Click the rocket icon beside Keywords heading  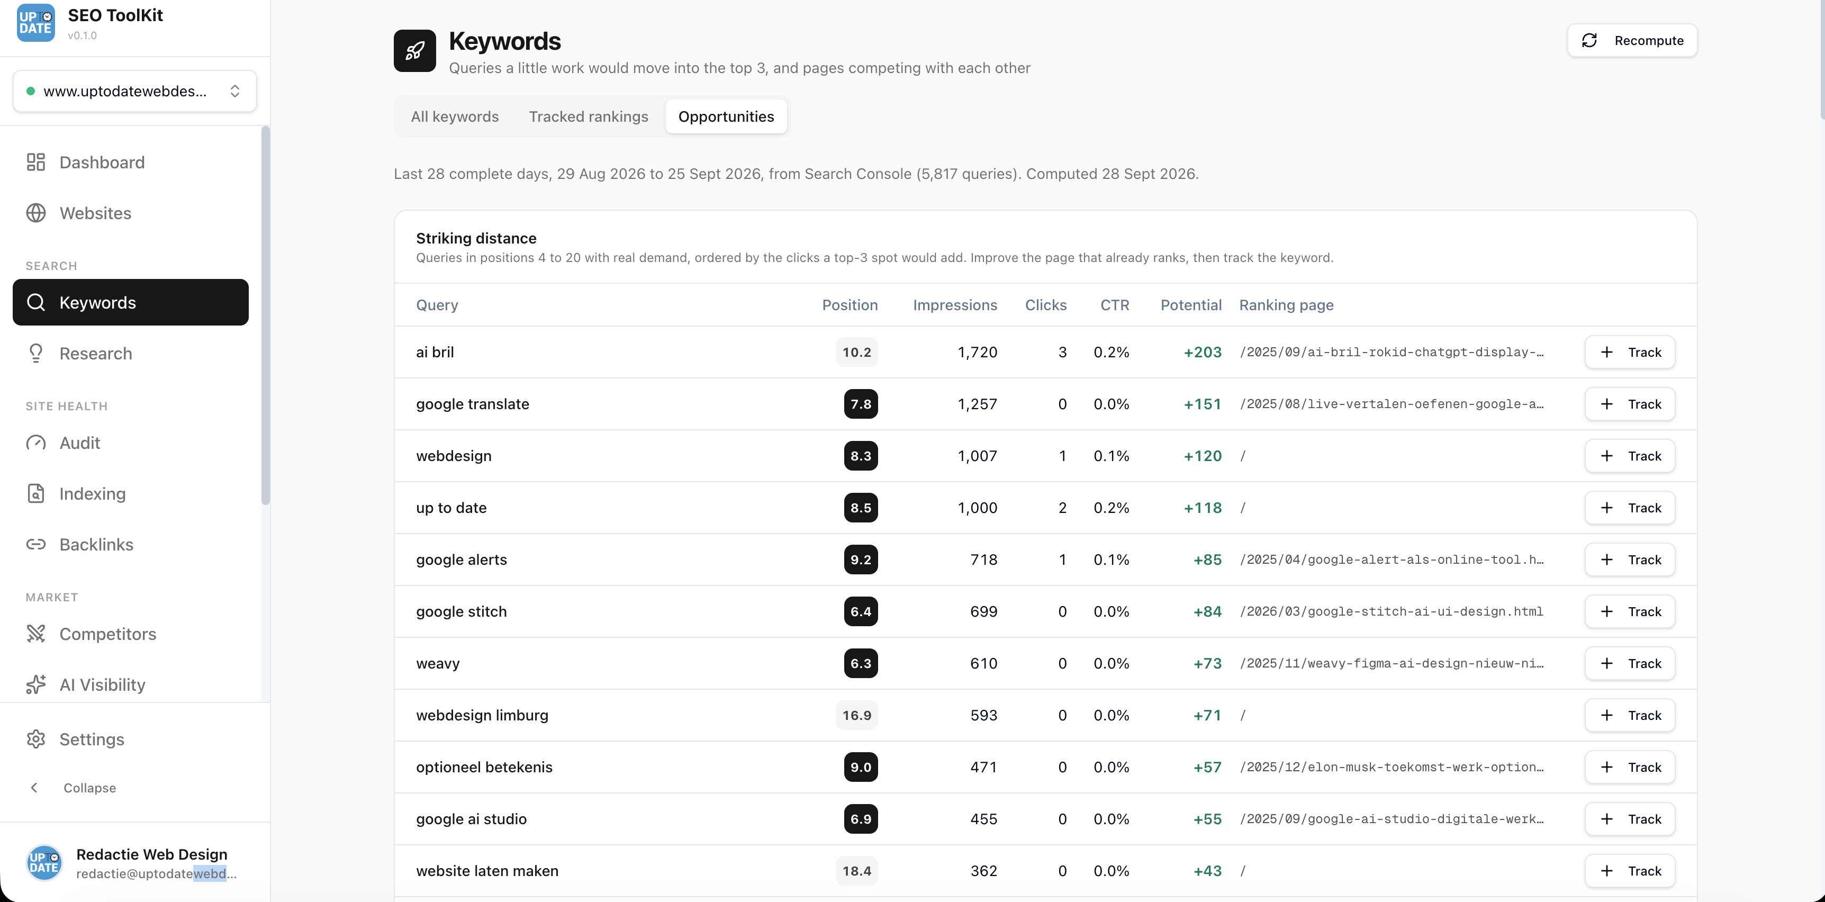414,50
